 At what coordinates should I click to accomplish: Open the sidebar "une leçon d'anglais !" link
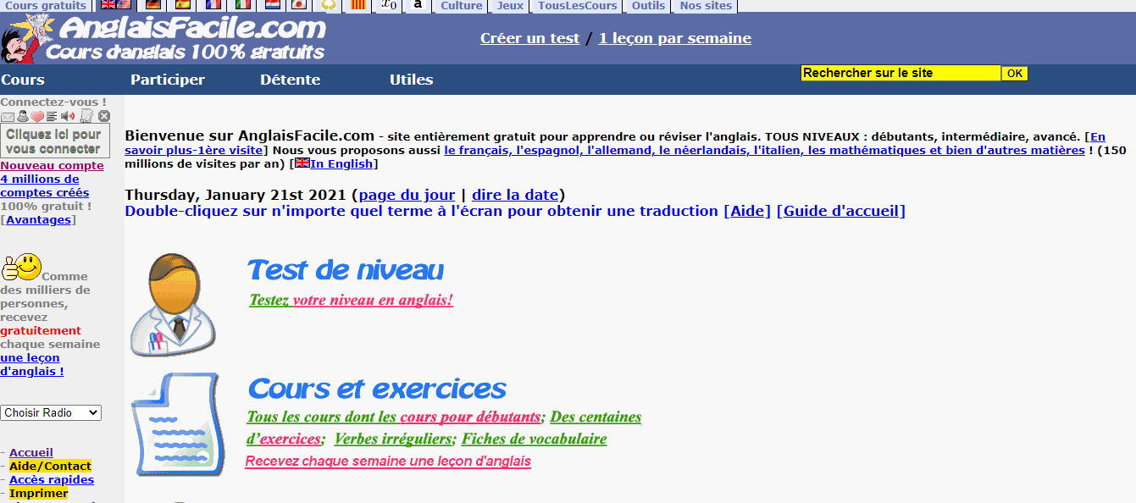(x=31, y=364)
